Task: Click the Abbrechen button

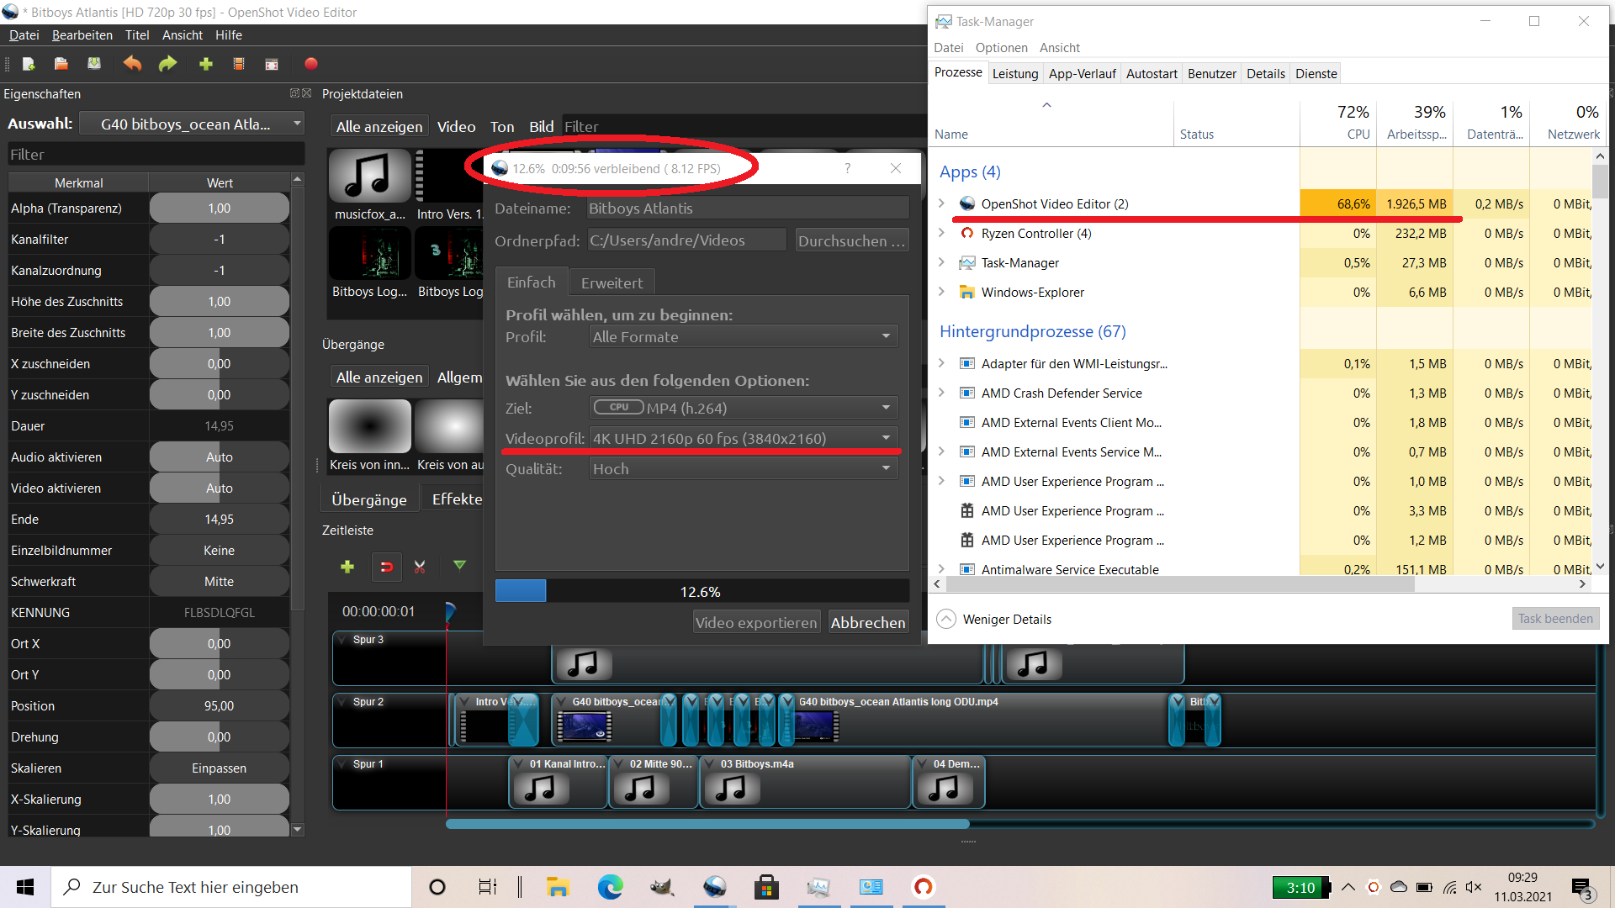Action: pyautogui.click(x=867, y=622)
